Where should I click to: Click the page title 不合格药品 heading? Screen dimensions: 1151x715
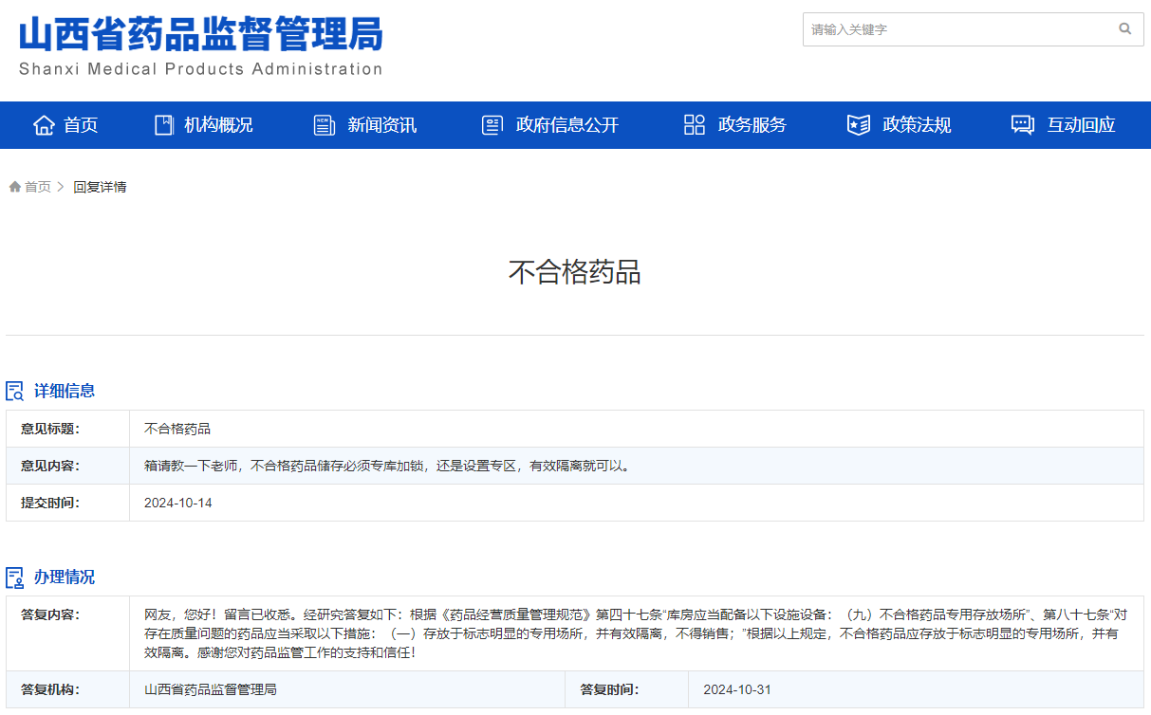pyautogui.click(x=575, y=272)
